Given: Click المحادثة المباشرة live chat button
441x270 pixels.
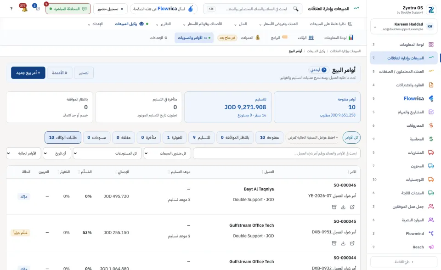Looking at the screenshot, I should click(x=68, y=9).
